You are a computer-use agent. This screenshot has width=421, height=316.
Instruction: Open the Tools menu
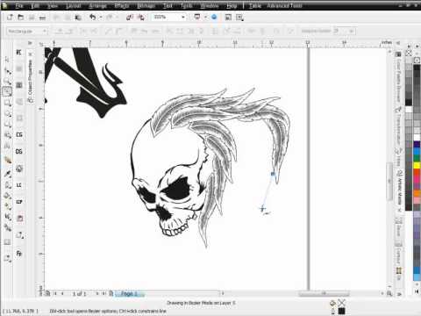click(x=186, y=5)
